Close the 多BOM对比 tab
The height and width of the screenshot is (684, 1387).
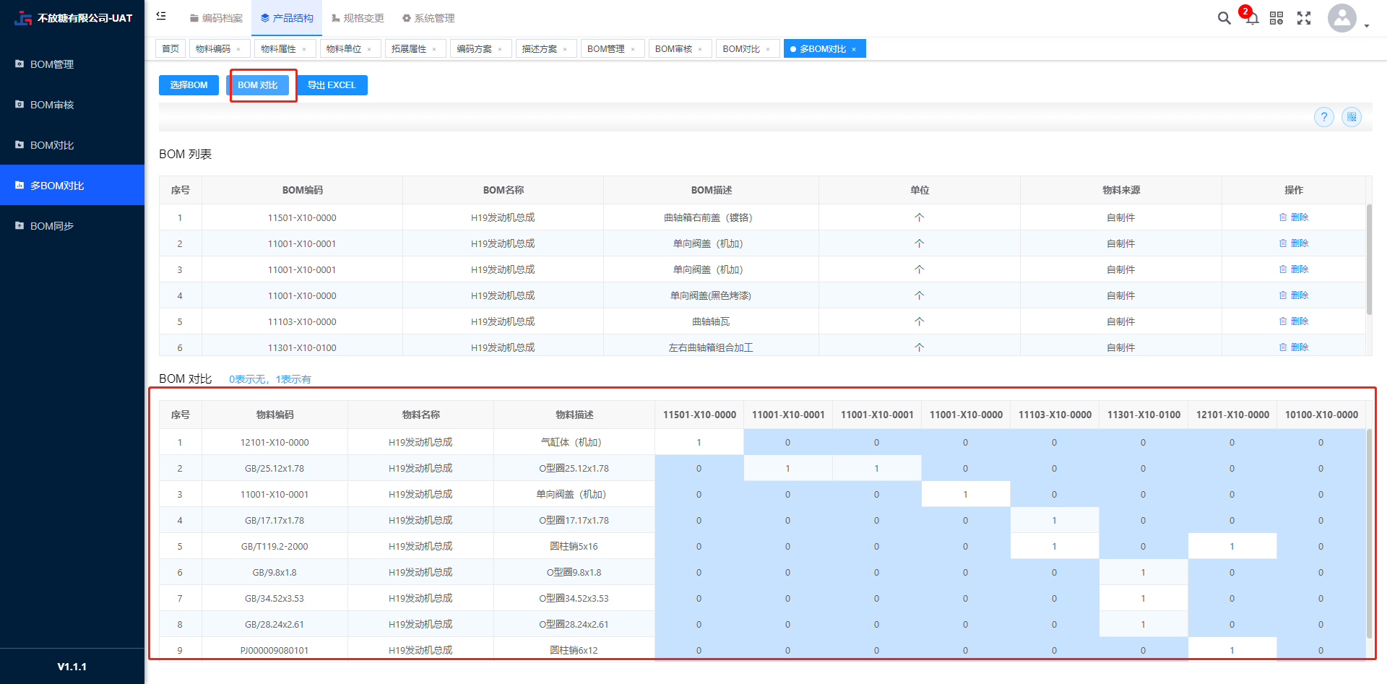854,49
